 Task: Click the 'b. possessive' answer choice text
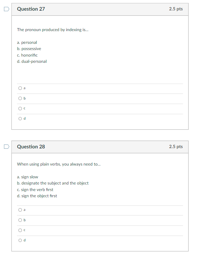pyautogui.click(x=29, y=49)
